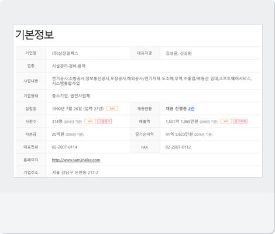Click the business description starting 전기공사,소방공사
The image size is (275, 234).
(x=152, y=81)
